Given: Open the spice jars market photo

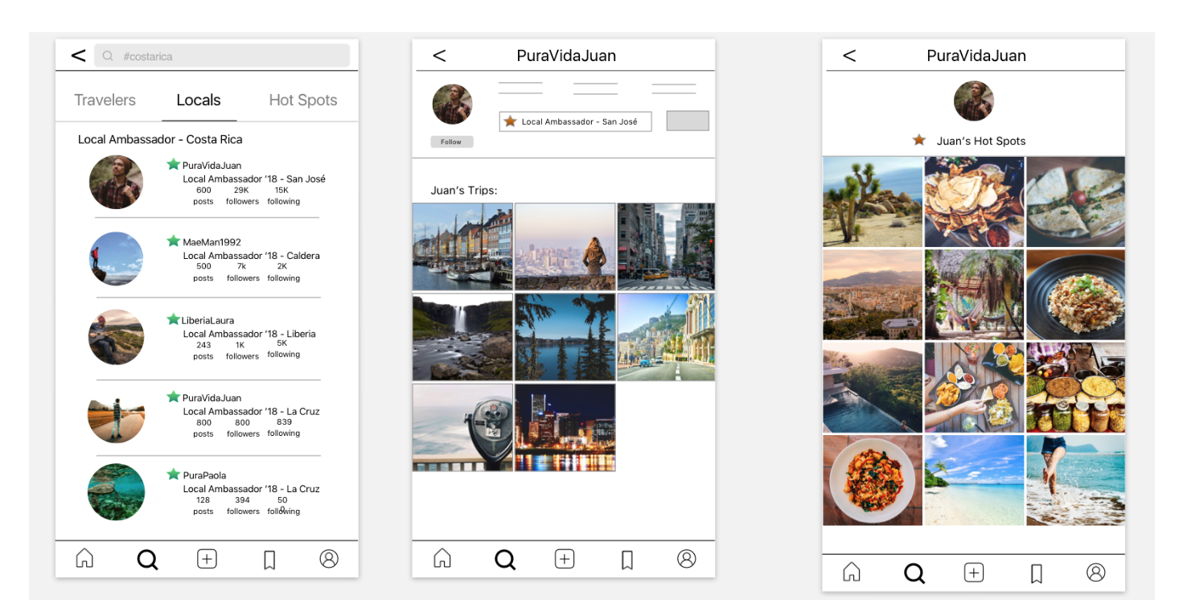Looking at the screenshot, I should point(1076,388).
